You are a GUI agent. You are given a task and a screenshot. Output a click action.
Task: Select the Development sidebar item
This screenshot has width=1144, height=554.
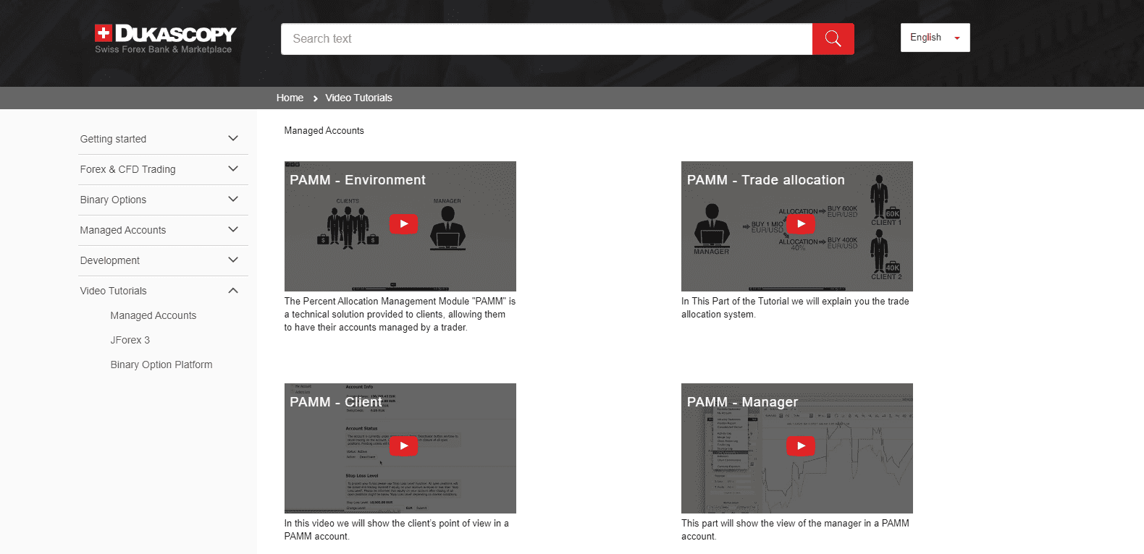(110, 260)
